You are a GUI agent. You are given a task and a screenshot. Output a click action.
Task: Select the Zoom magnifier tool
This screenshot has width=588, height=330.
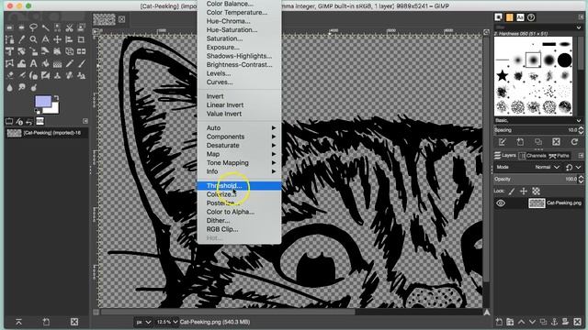(33, 39)
